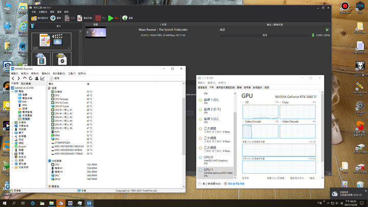The width and height of the screenshot is (368, 207).
Task: Open AIDA64 Help menu
Action: coord(82,74)
